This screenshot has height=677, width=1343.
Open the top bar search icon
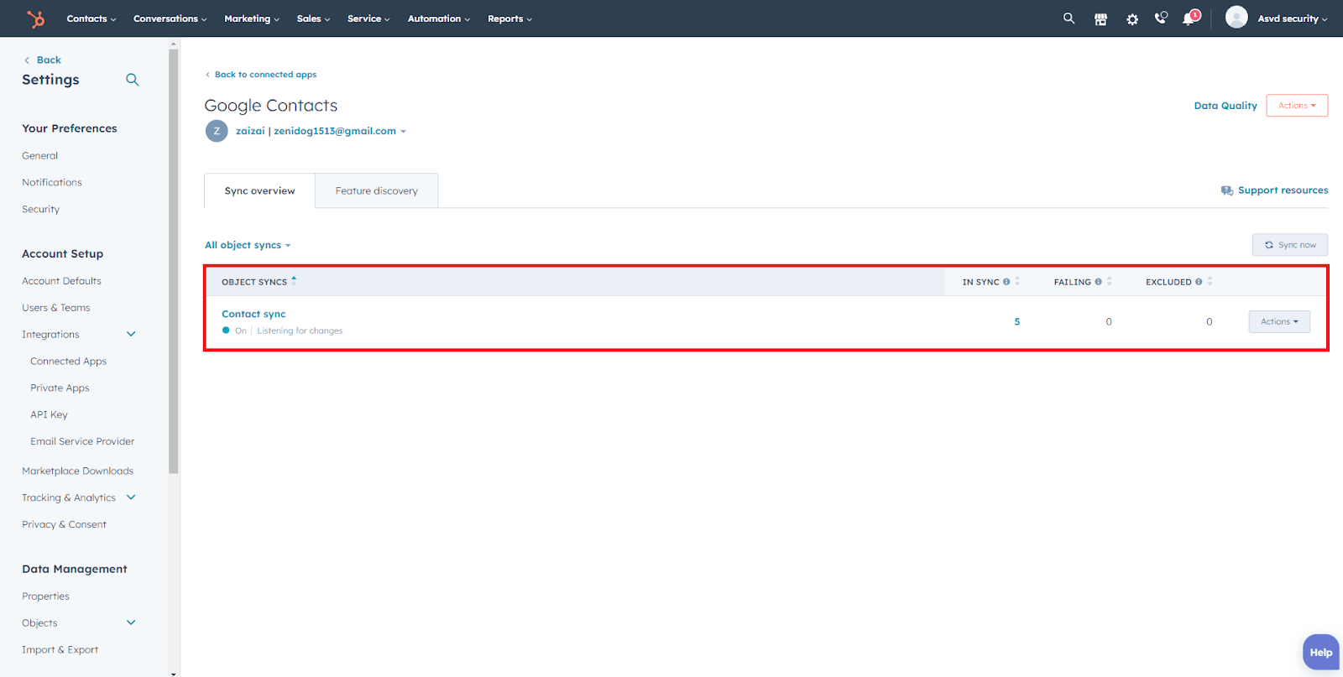(1069, 18)
